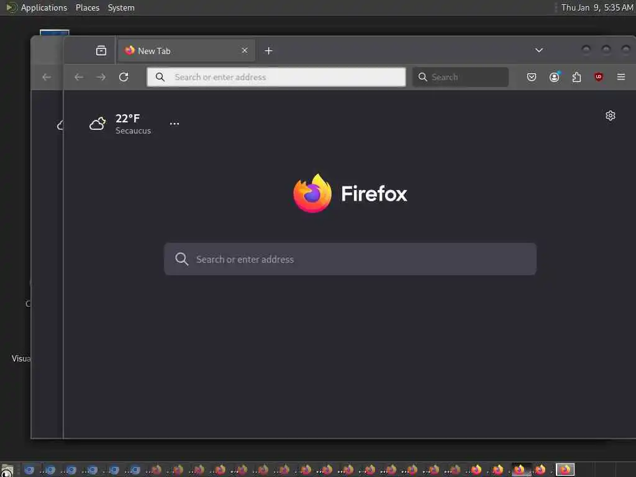
Task: Focus the toolbar address bar
Action: pos(276,77)
